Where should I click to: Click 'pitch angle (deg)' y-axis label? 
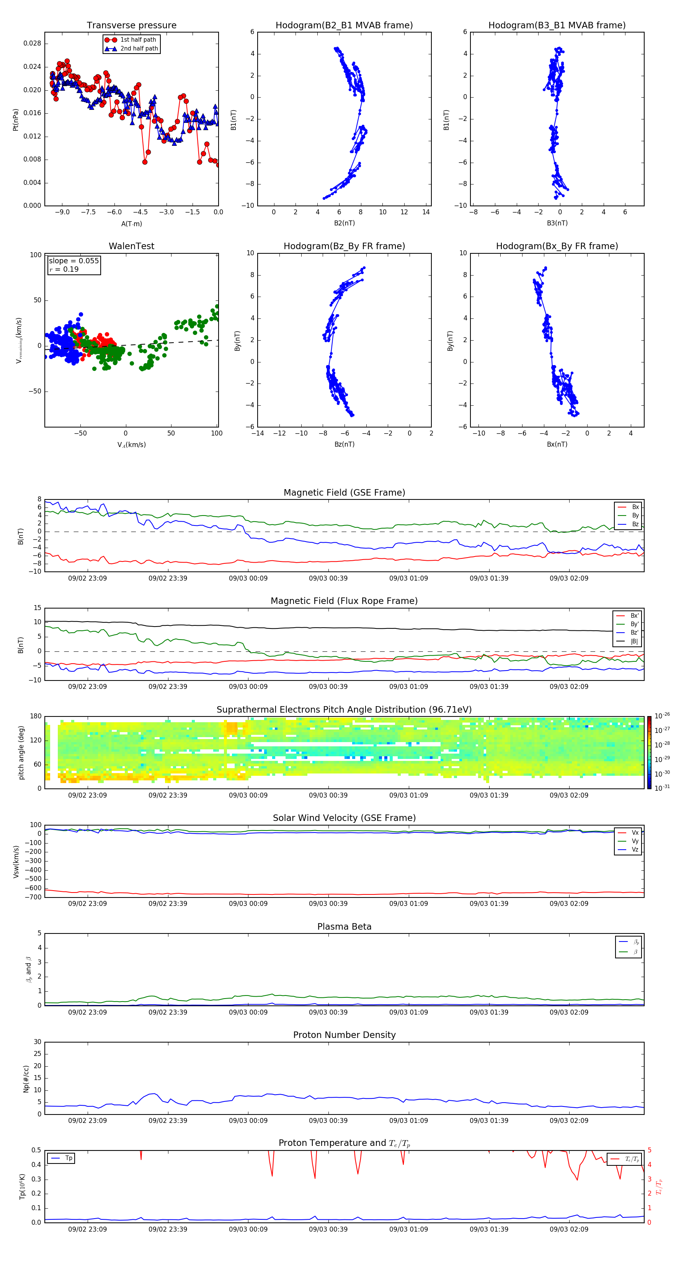point(21,752)
